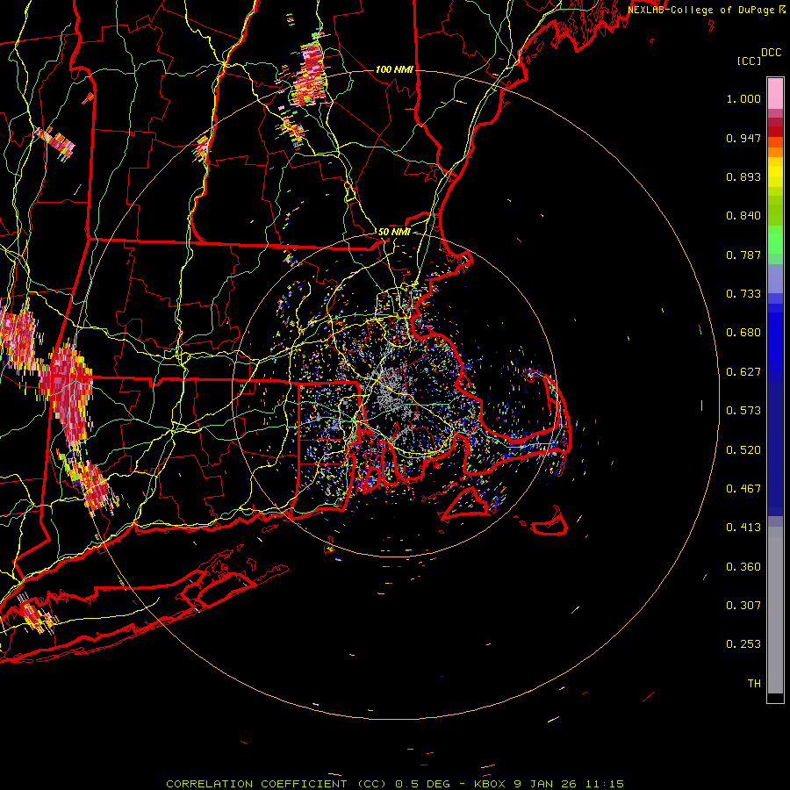Click the 0.627 legend value
790x790 pixels.
point(743,372)
